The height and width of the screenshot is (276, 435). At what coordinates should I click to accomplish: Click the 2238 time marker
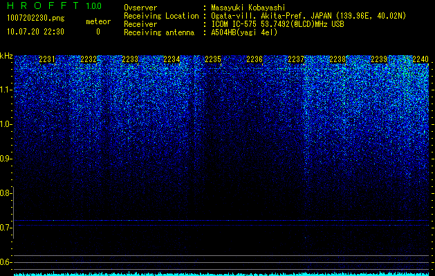click(337, 59)
